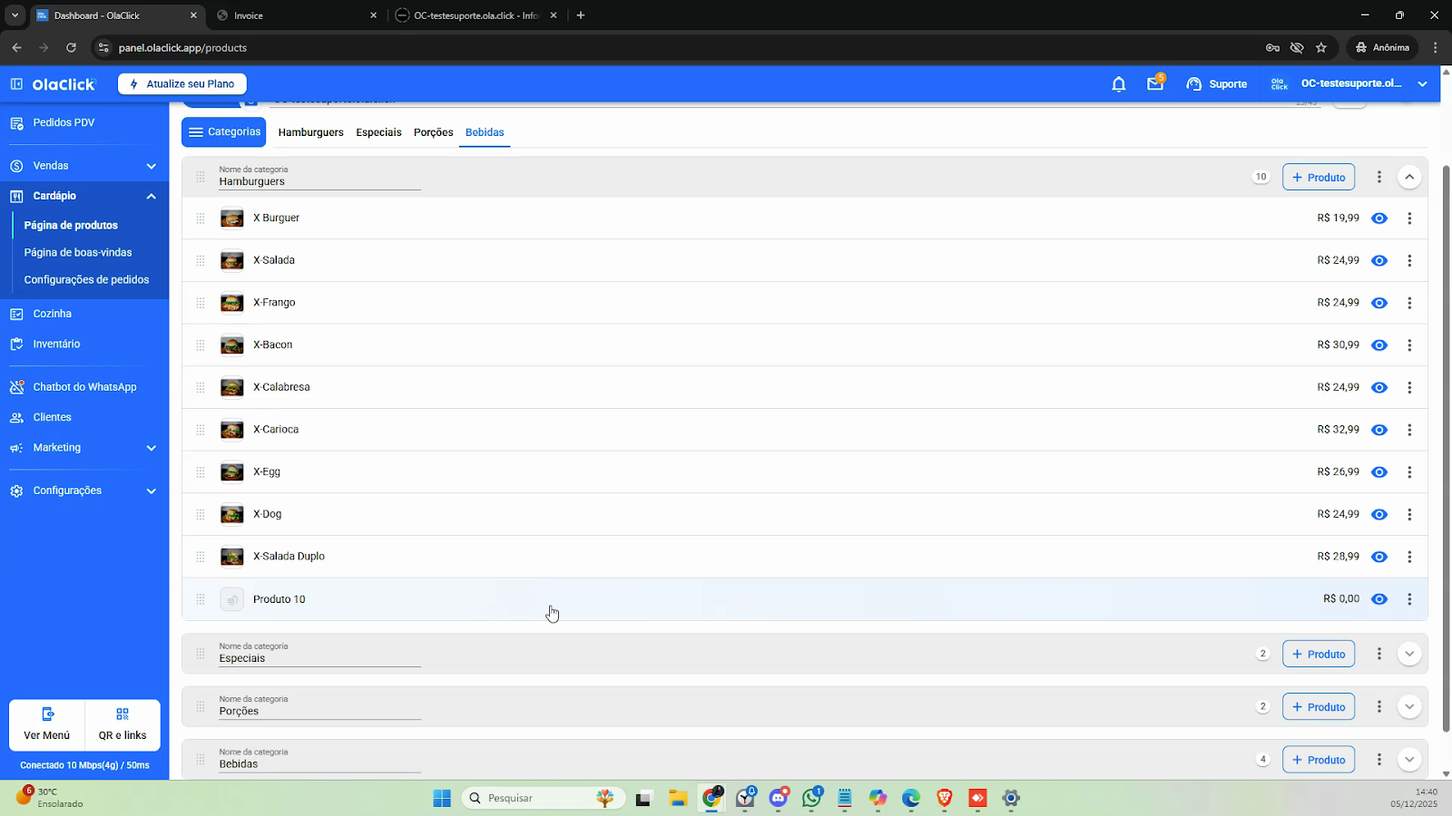Open the mail inbox icon with badge
1452x816 pixels.
click(1154, 84)
